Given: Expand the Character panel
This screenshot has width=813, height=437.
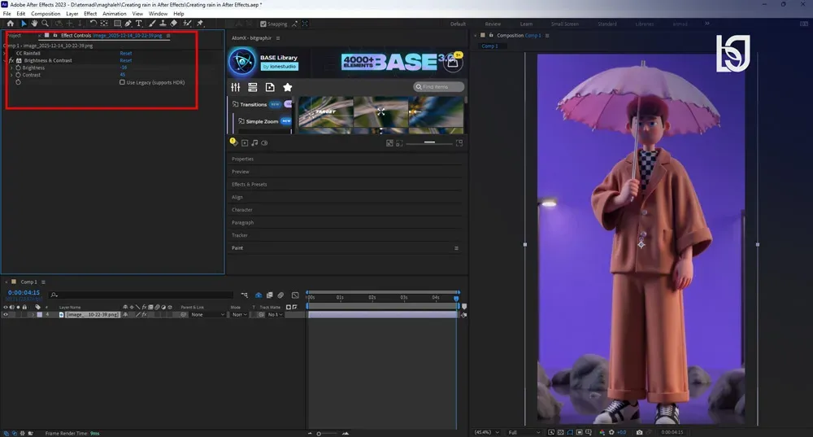Looking at the screenshot, I should tap(242, 210).
